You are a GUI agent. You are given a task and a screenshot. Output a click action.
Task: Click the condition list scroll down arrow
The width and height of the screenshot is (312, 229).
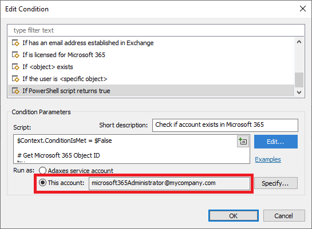tap(299, 93)
